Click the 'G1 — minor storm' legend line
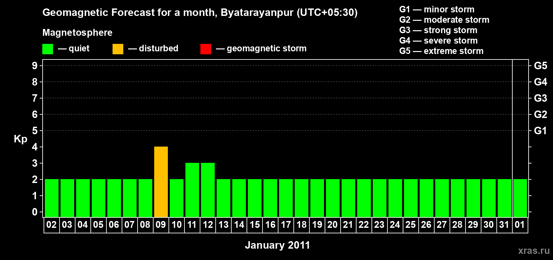553x260 pixels. 437,9
